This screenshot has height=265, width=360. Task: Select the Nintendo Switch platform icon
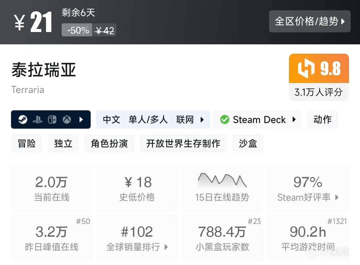click(53, 119)
